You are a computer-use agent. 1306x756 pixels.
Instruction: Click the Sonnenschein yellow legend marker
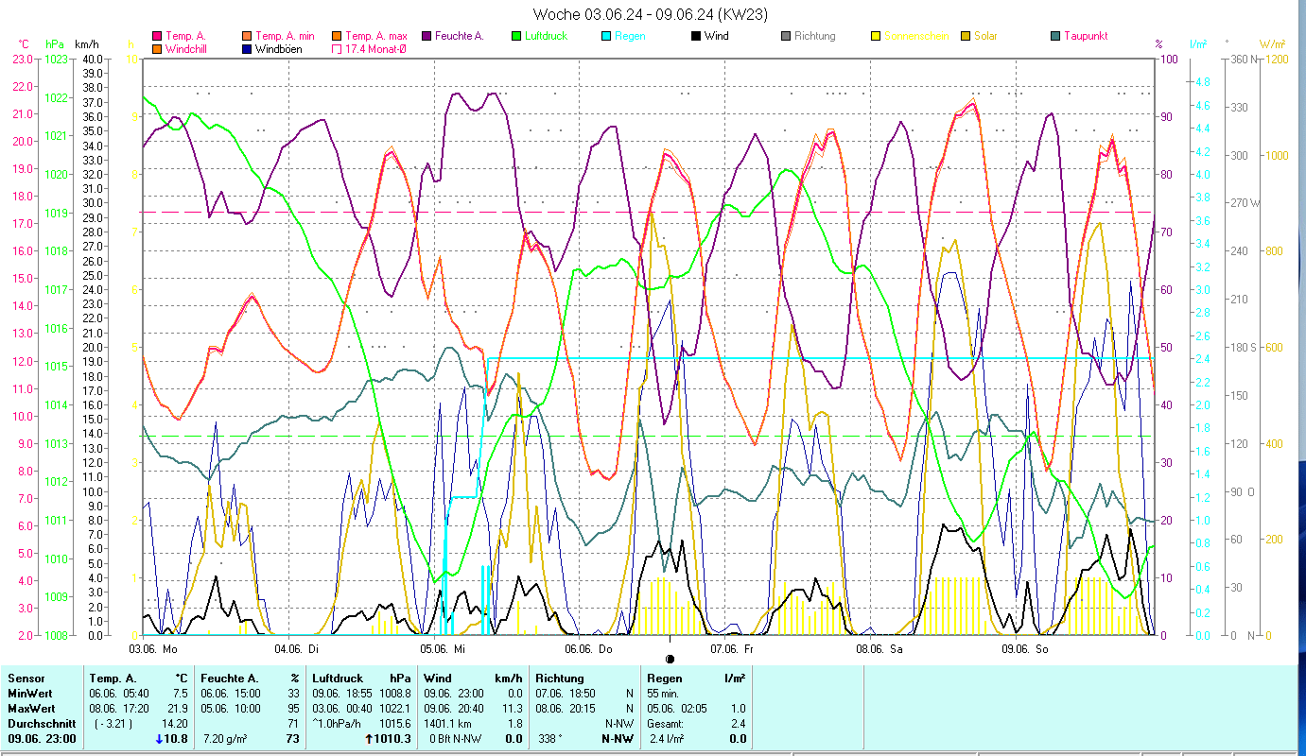[876, 37]
